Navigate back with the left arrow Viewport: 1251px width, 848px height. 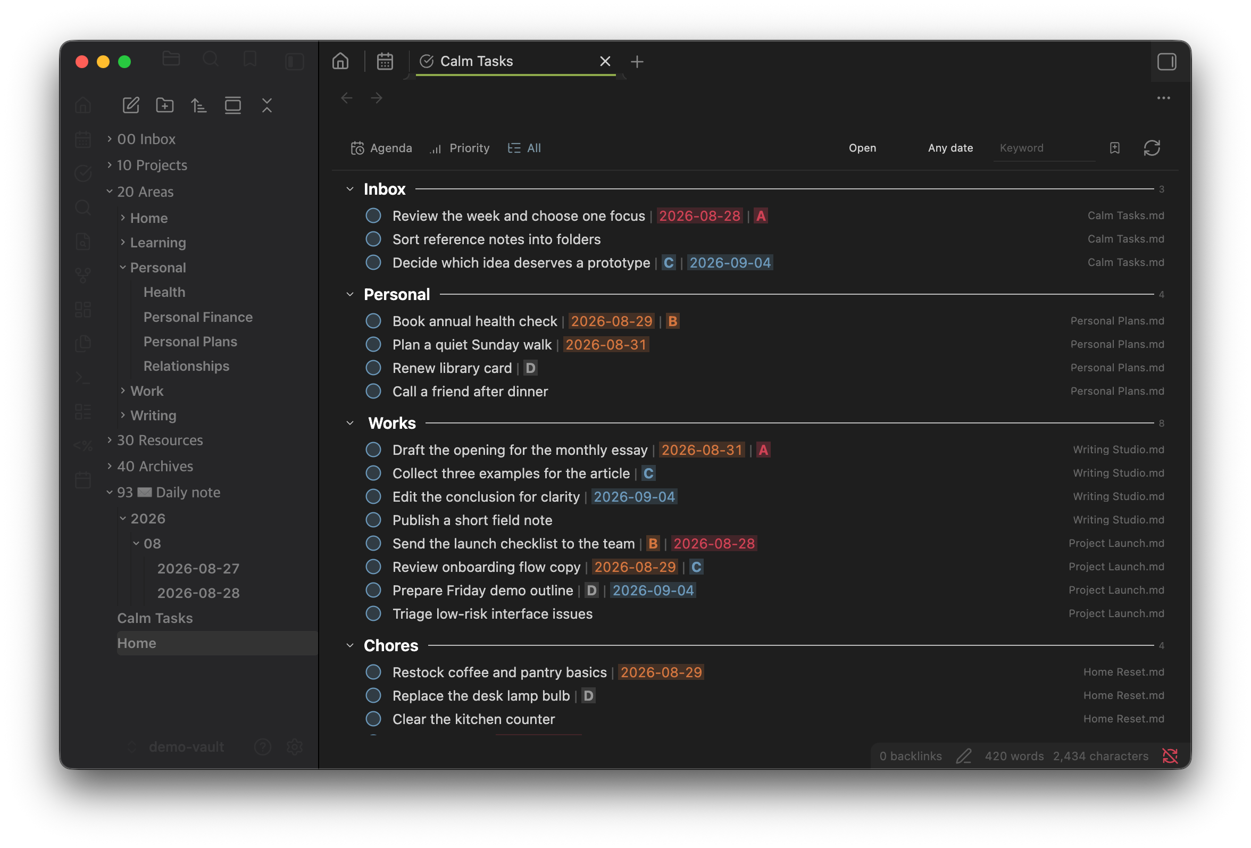(x=347, y=98)
